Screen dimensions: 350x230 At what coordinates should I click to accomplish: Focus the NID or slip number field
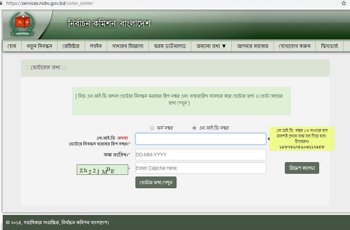(200, 139)
